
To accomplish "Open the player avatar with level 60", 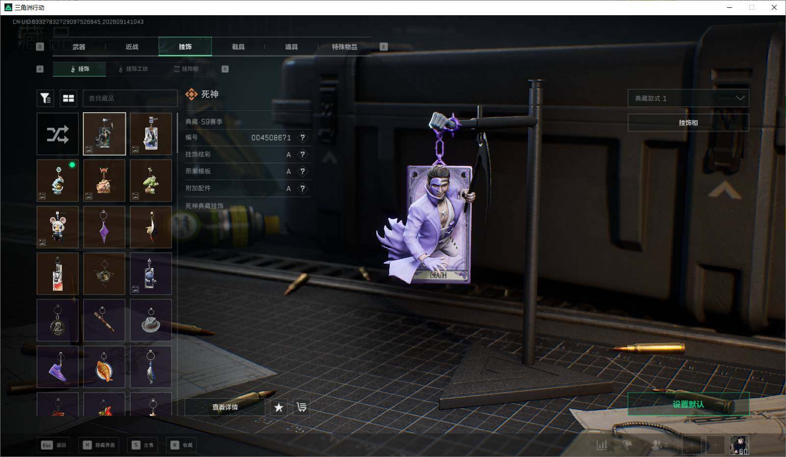I will click(x=739, y=445).
